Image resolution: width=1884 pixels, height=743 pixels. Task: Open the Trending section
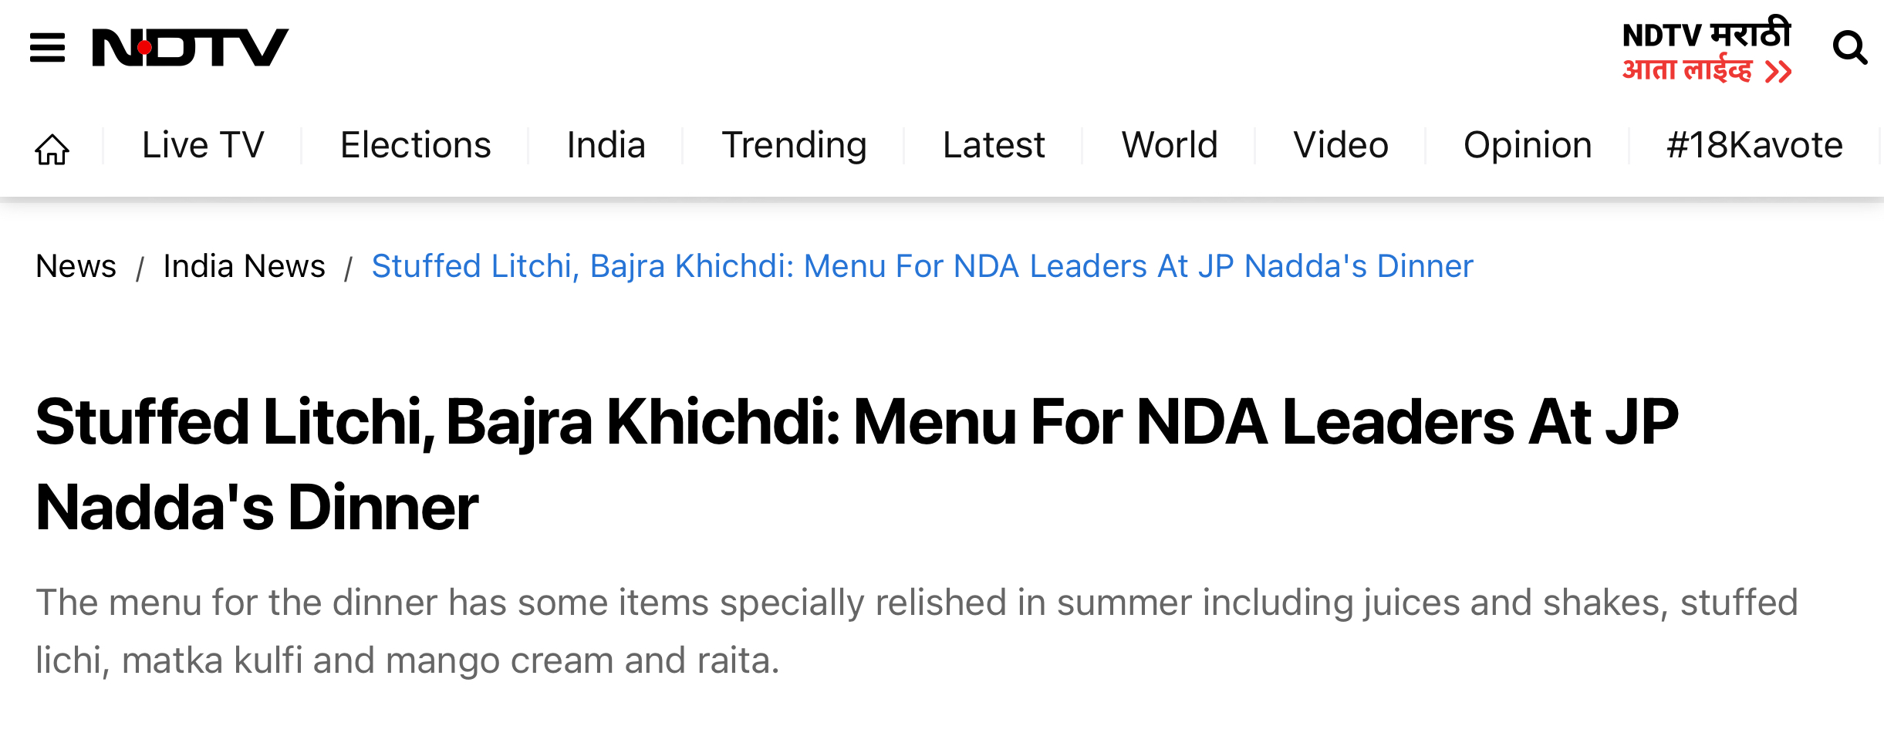coord(794,147)
